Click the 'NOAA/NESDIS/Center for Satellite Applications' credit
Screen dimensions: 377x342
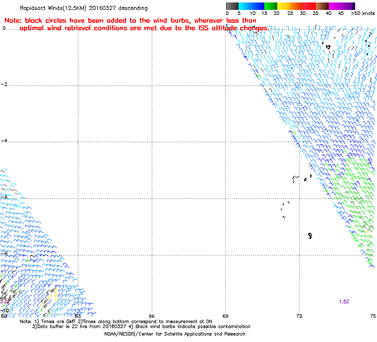[x=175, y=334]
